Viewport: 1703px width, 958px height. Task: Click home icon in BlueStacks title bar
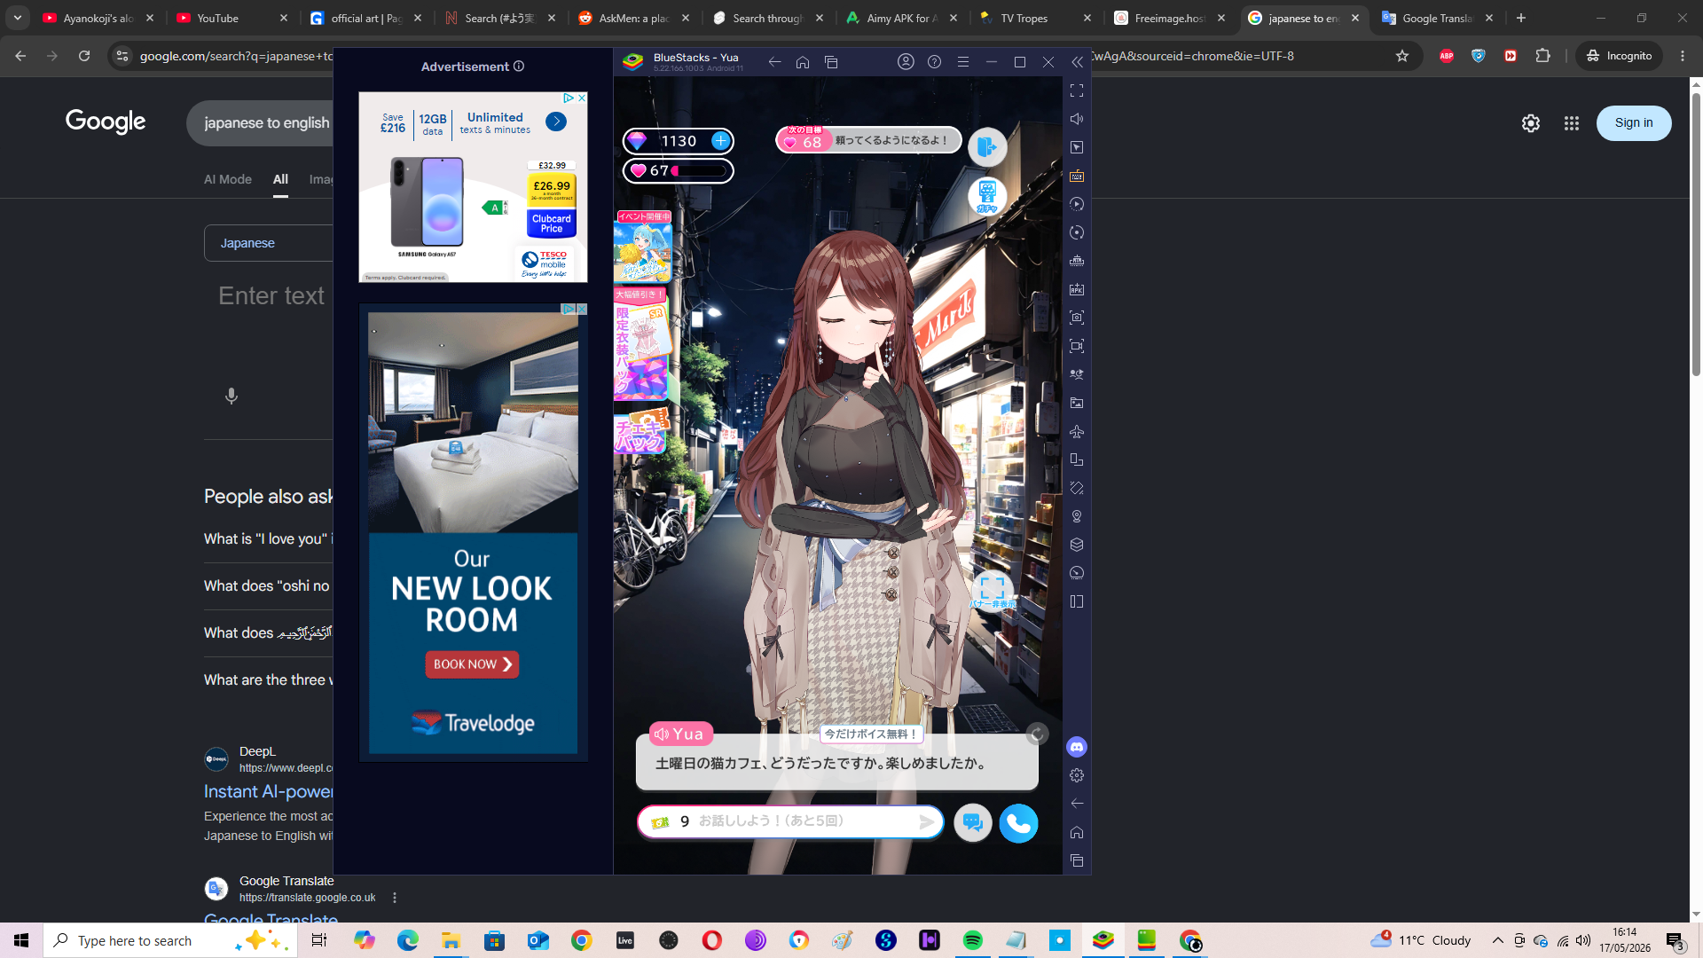803,62
